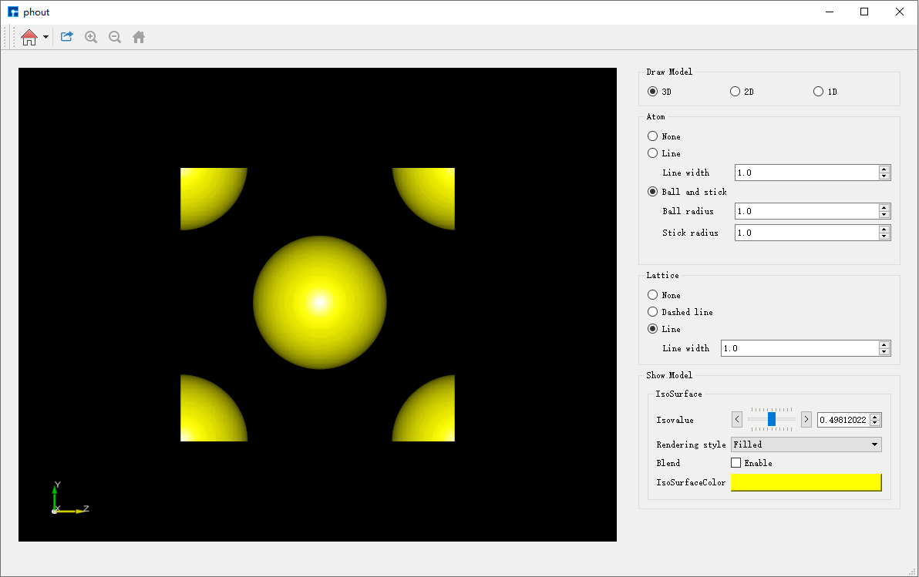919x577 pixels.
Task: Zoom in using the magnifier plus icon
Action: (91, 37)
